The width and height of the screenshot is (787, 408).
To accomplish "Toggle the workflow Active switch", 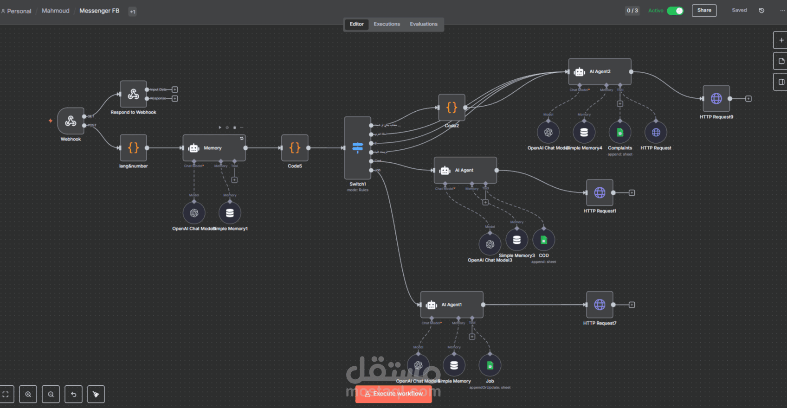I will [x=675, y=11].
